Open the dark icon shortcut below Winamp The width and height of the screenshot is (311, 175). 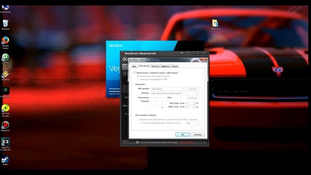5,92
